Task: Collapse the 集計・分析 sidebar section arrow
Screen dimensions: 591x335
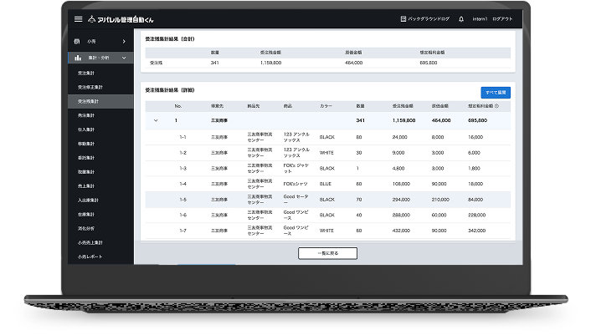Action: 124,58
